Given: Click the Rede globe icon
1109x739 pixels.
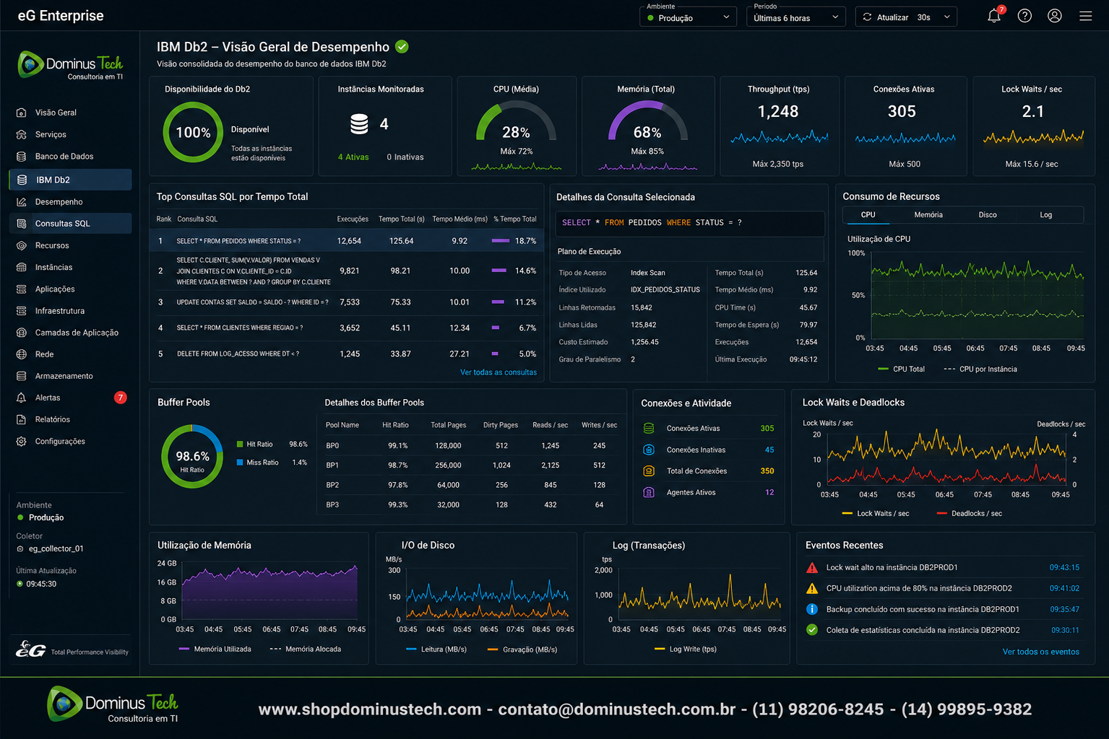Looking at the screenshot, I should point(22,354).
